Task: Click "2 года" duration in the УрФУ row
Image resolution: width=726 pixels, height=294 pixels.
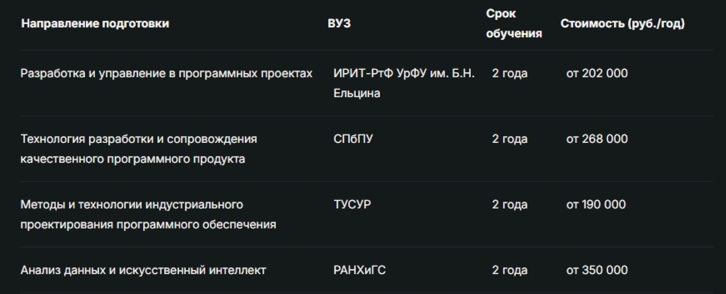Action: tap(509, 73)
